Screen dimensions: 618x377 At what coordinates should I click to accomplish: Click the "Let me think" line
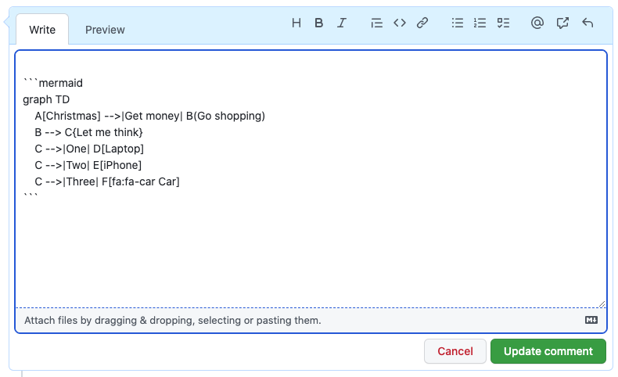(88, 132)
